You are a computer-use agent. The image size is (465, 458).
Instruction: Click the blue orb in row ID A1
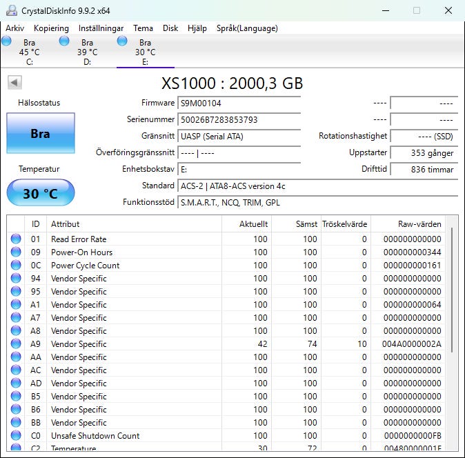point(16,304)
